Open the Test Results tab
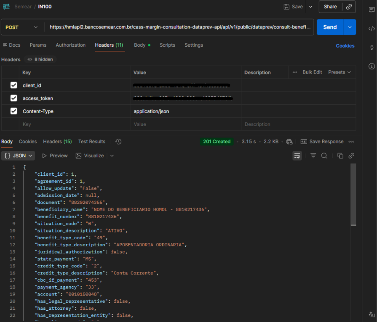The width and height of the screenshot is (377, 322). click(91, 142)
